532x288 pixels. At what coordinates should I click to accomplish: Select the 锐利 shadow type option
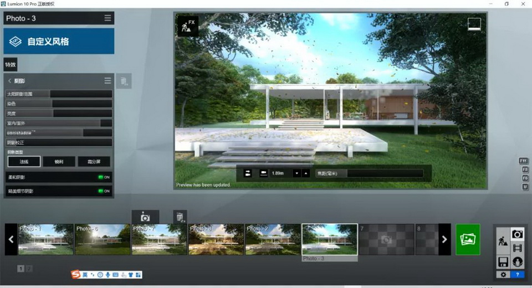click(59, 162)
